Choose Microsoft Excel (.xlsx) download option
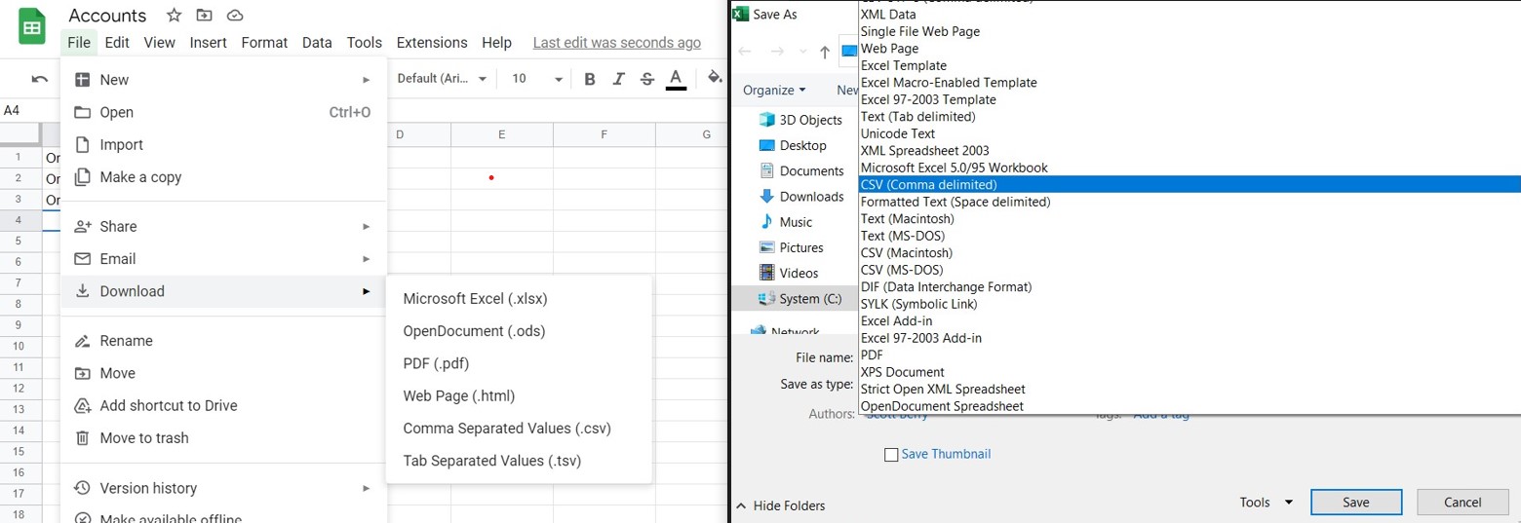The image size is (1521, 523). [518, 299]
